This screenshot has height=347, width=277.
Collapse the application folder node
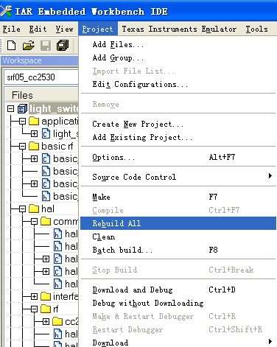(x=22, y=121)
